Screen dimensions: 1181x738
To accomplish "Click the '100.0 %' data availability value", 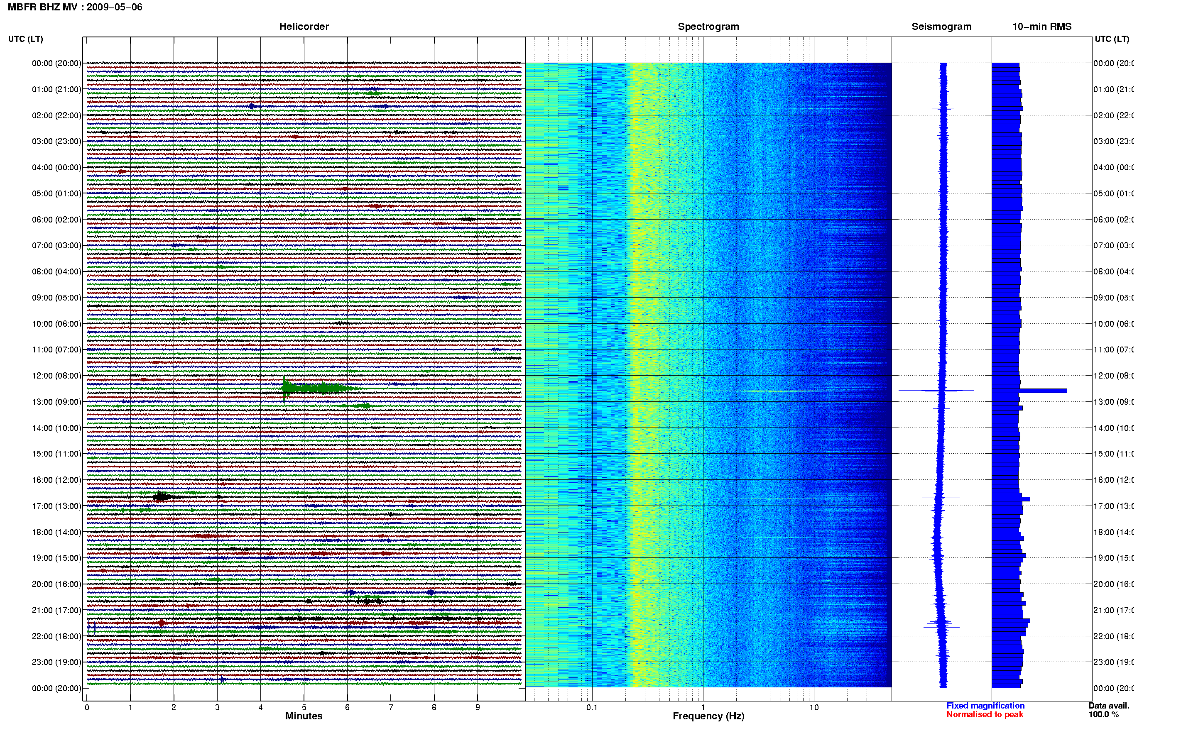I will pos(1103,715).
